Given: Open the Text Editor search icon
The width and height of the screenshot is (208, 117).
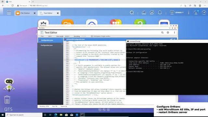Looking at the screenshot, I should pos(162,32).
